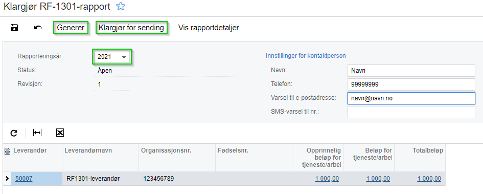483x194 pixels.
Task: Sort by the Totalbeløp column header
Action: tap(420, 158)
